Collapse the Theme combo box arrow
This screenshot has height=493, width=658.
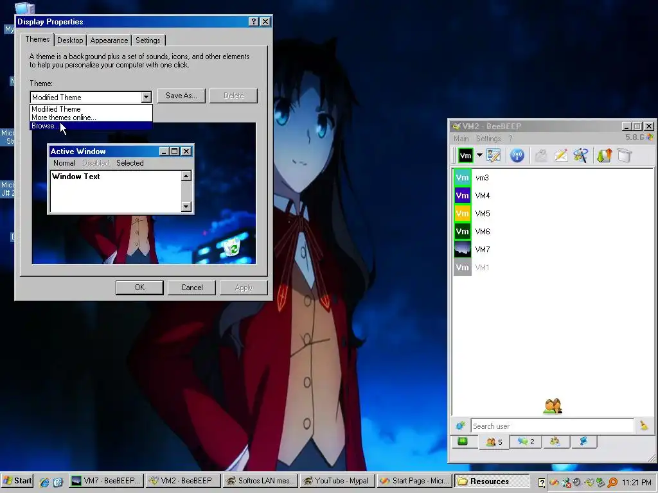146,98
